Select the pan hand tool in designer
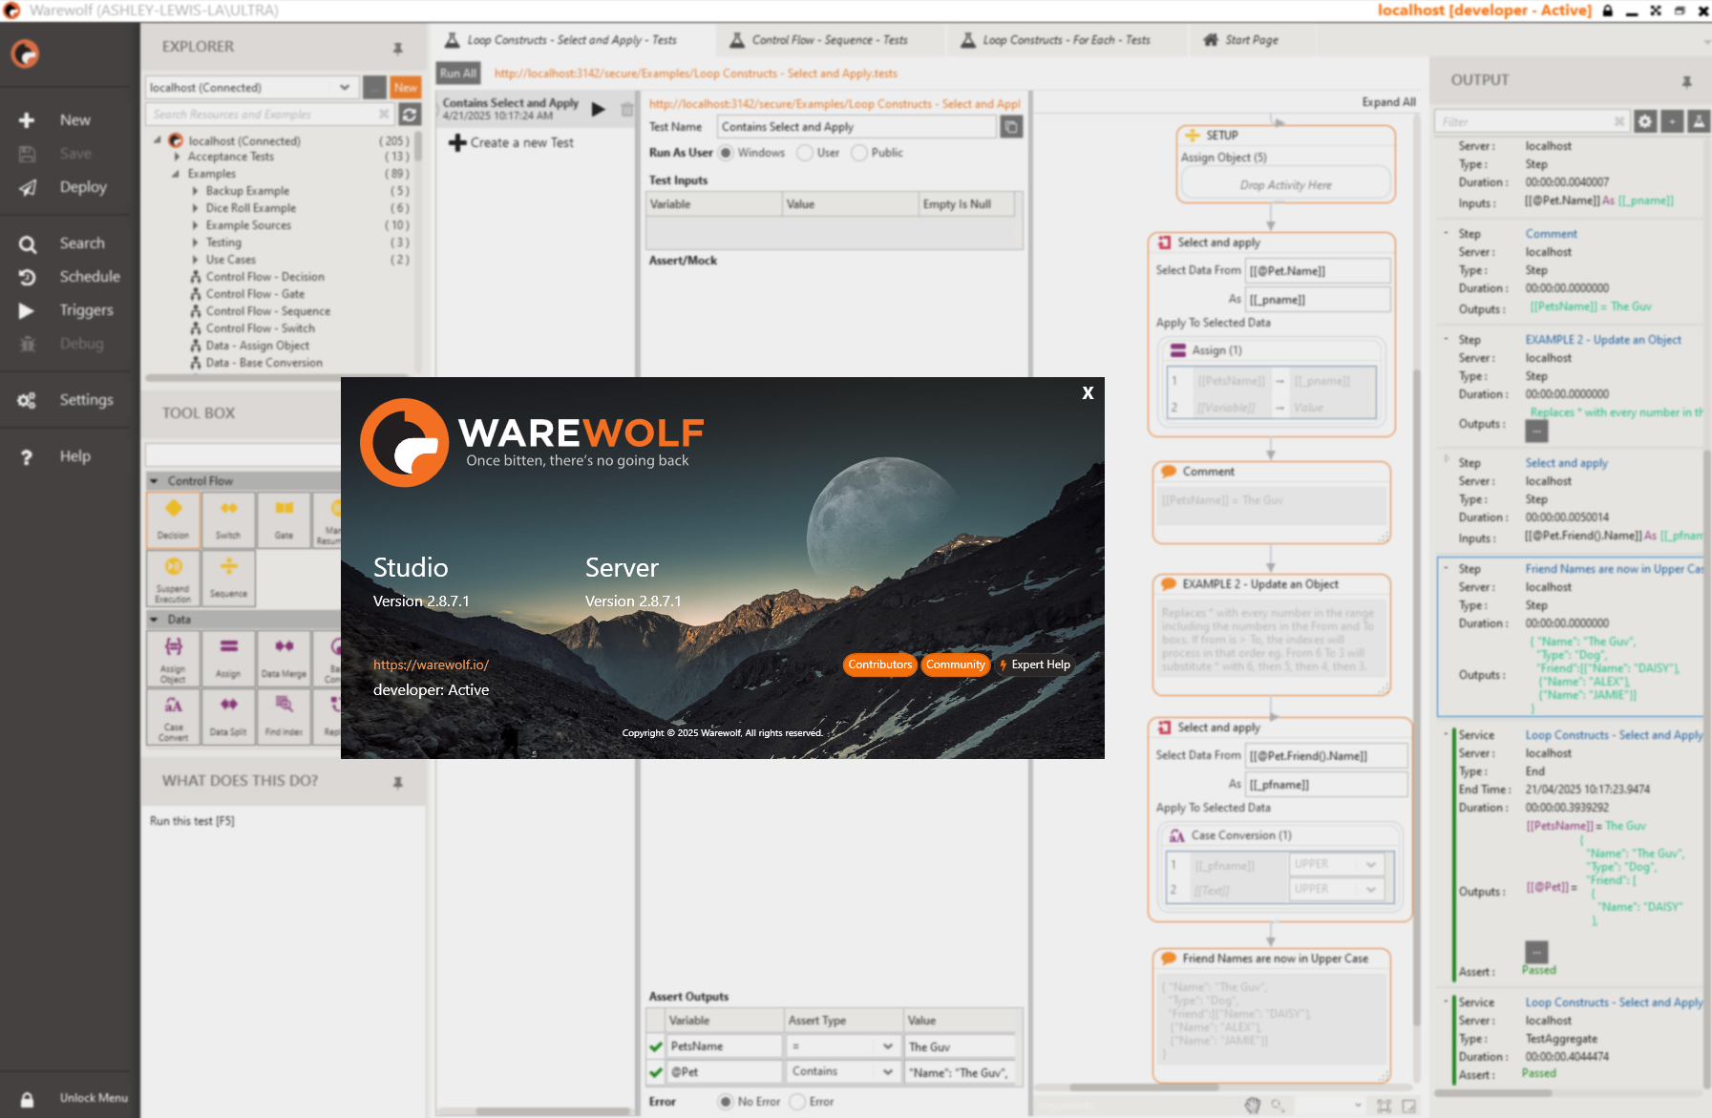 coord(1253,1106)
